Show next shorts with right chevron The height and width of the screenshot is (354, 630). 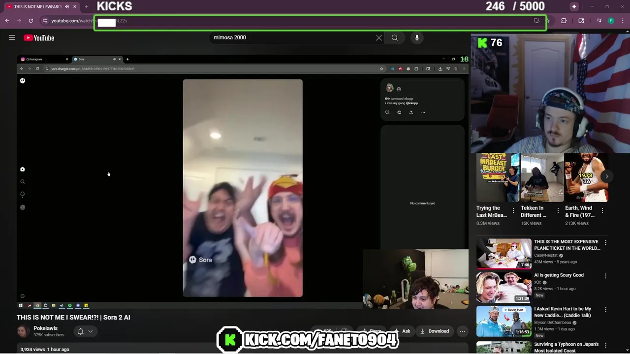click(606, 177)
